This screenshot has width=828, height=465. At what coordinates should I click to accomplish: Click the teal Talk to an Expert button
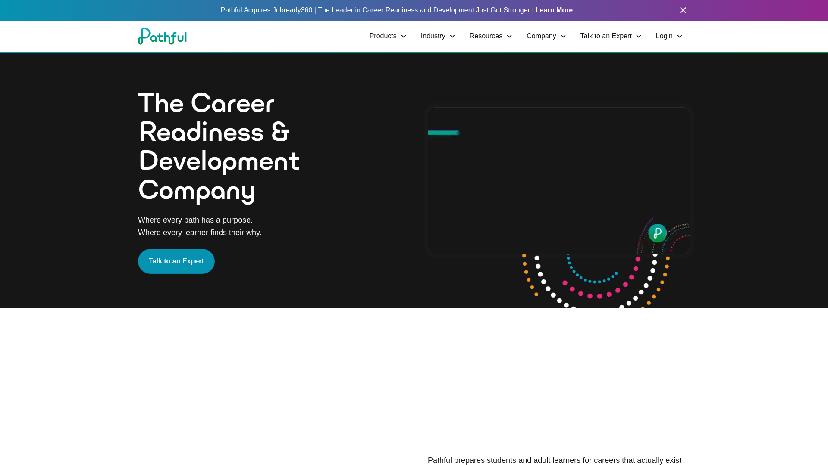176,261
